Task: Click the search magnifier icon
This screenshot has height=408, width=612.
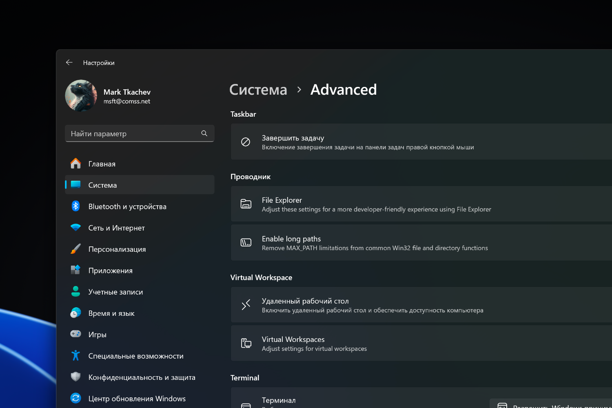Action: 204,133
